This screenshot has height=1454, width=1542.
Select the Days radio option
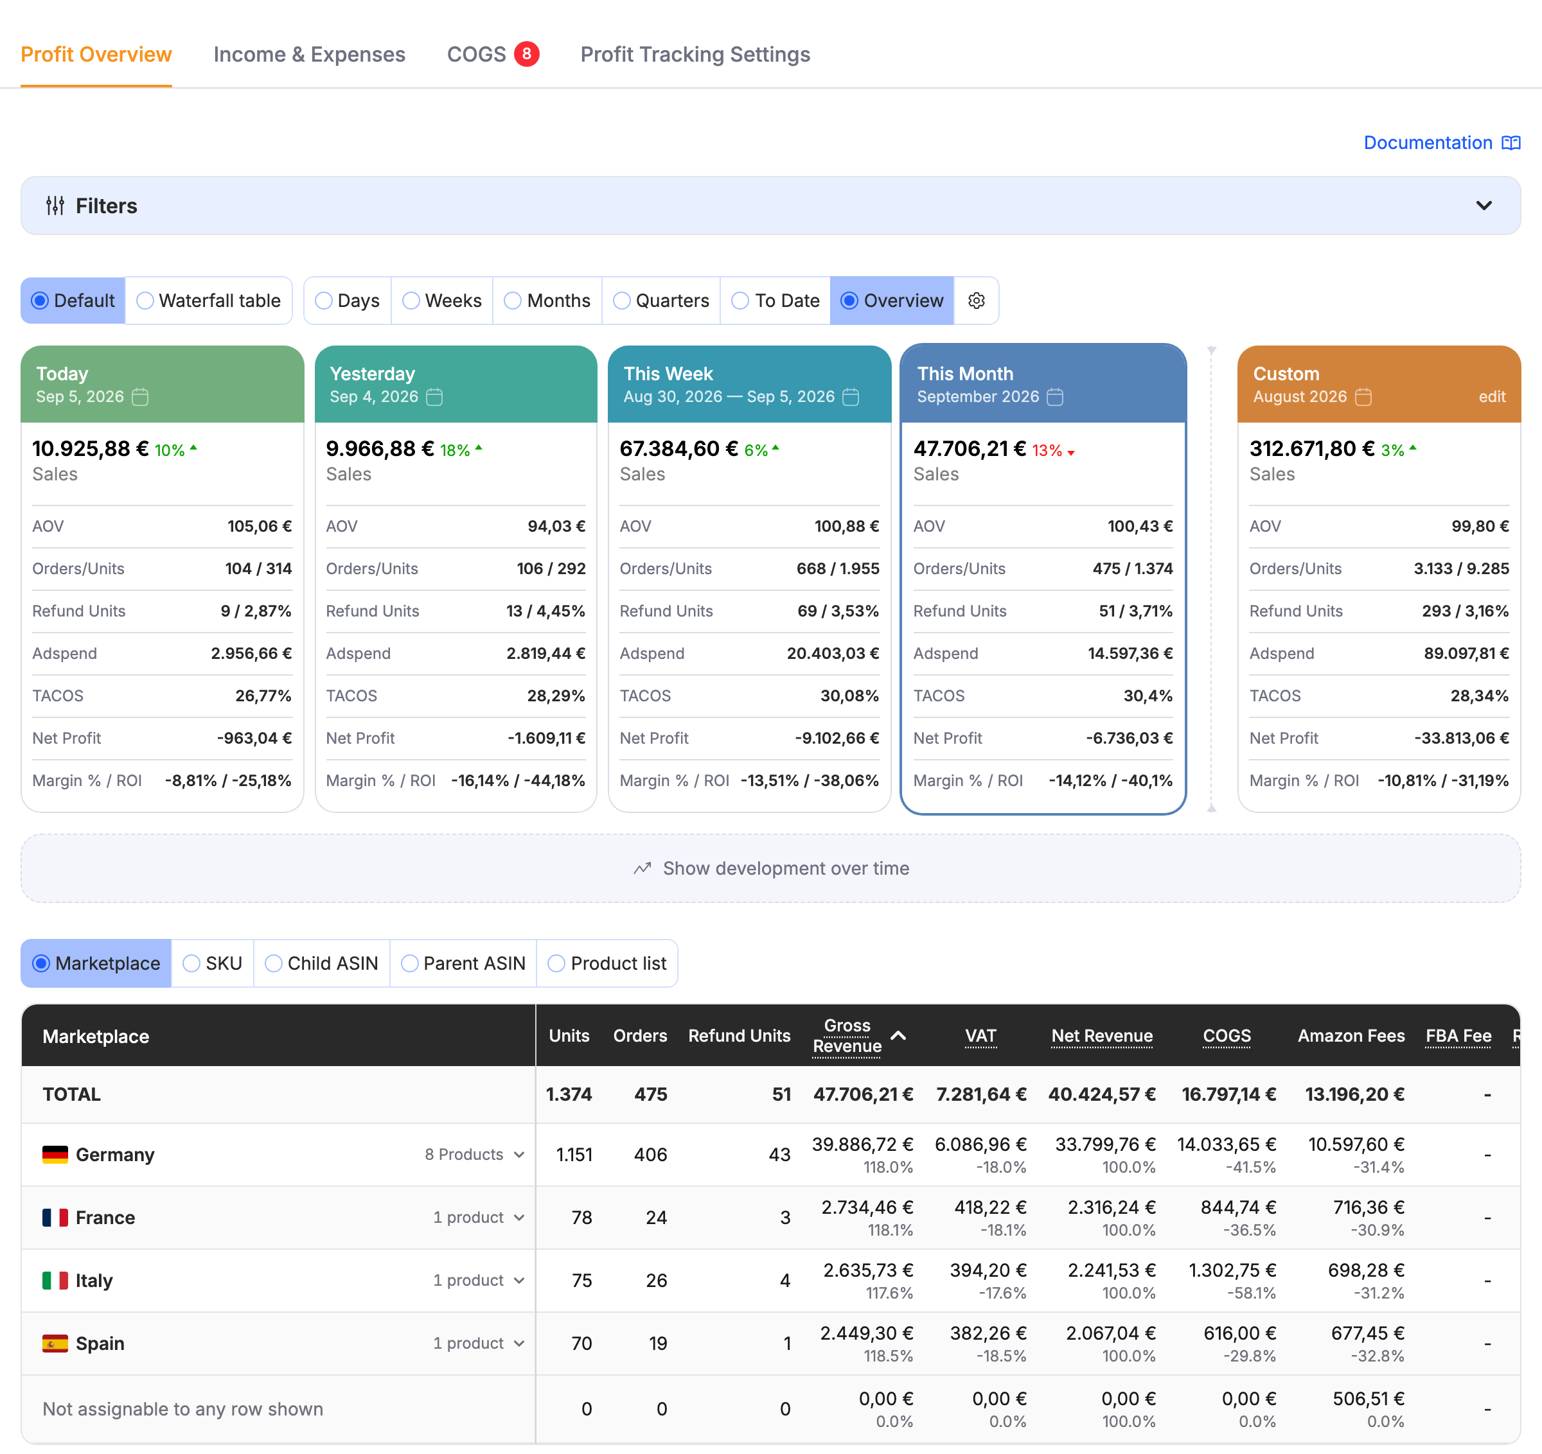click(x=348, y=300)
